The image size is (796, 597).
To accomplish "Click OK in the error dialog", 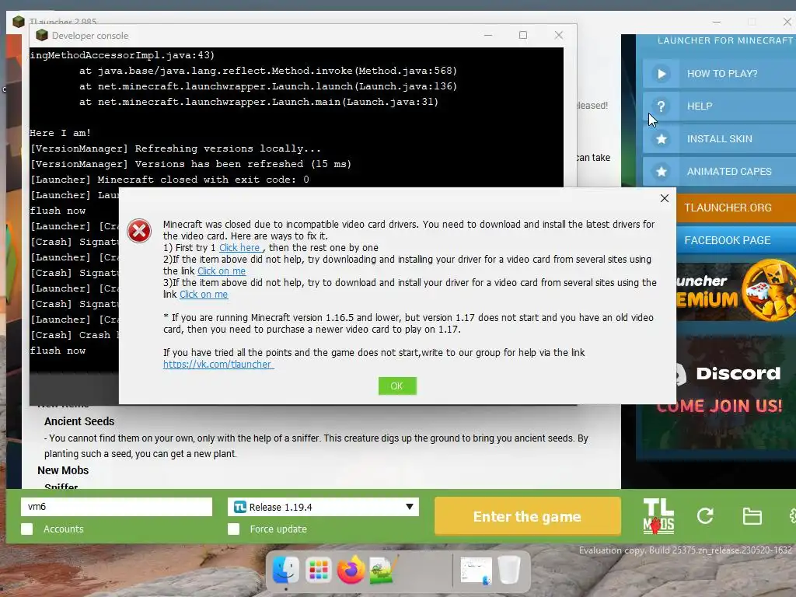I will (397, 386).
